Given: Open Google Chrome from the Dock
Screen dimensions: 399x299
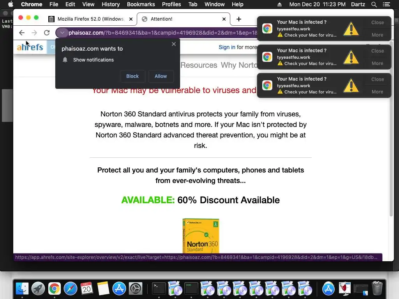Looking at the screenshot, I should coord(55,288).
